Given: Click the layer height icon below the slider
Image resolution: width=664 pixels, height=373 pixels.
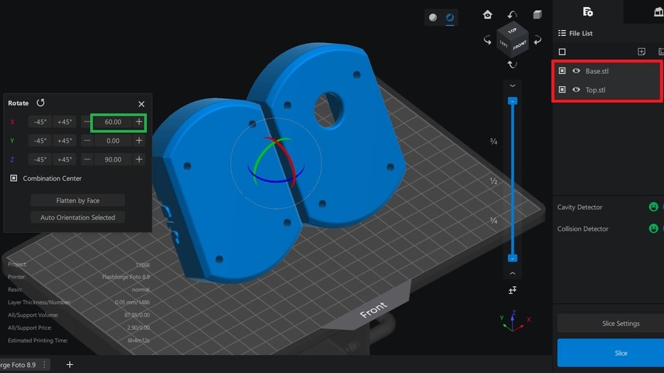Looking at the screenshot, I should tap(512, 290).
